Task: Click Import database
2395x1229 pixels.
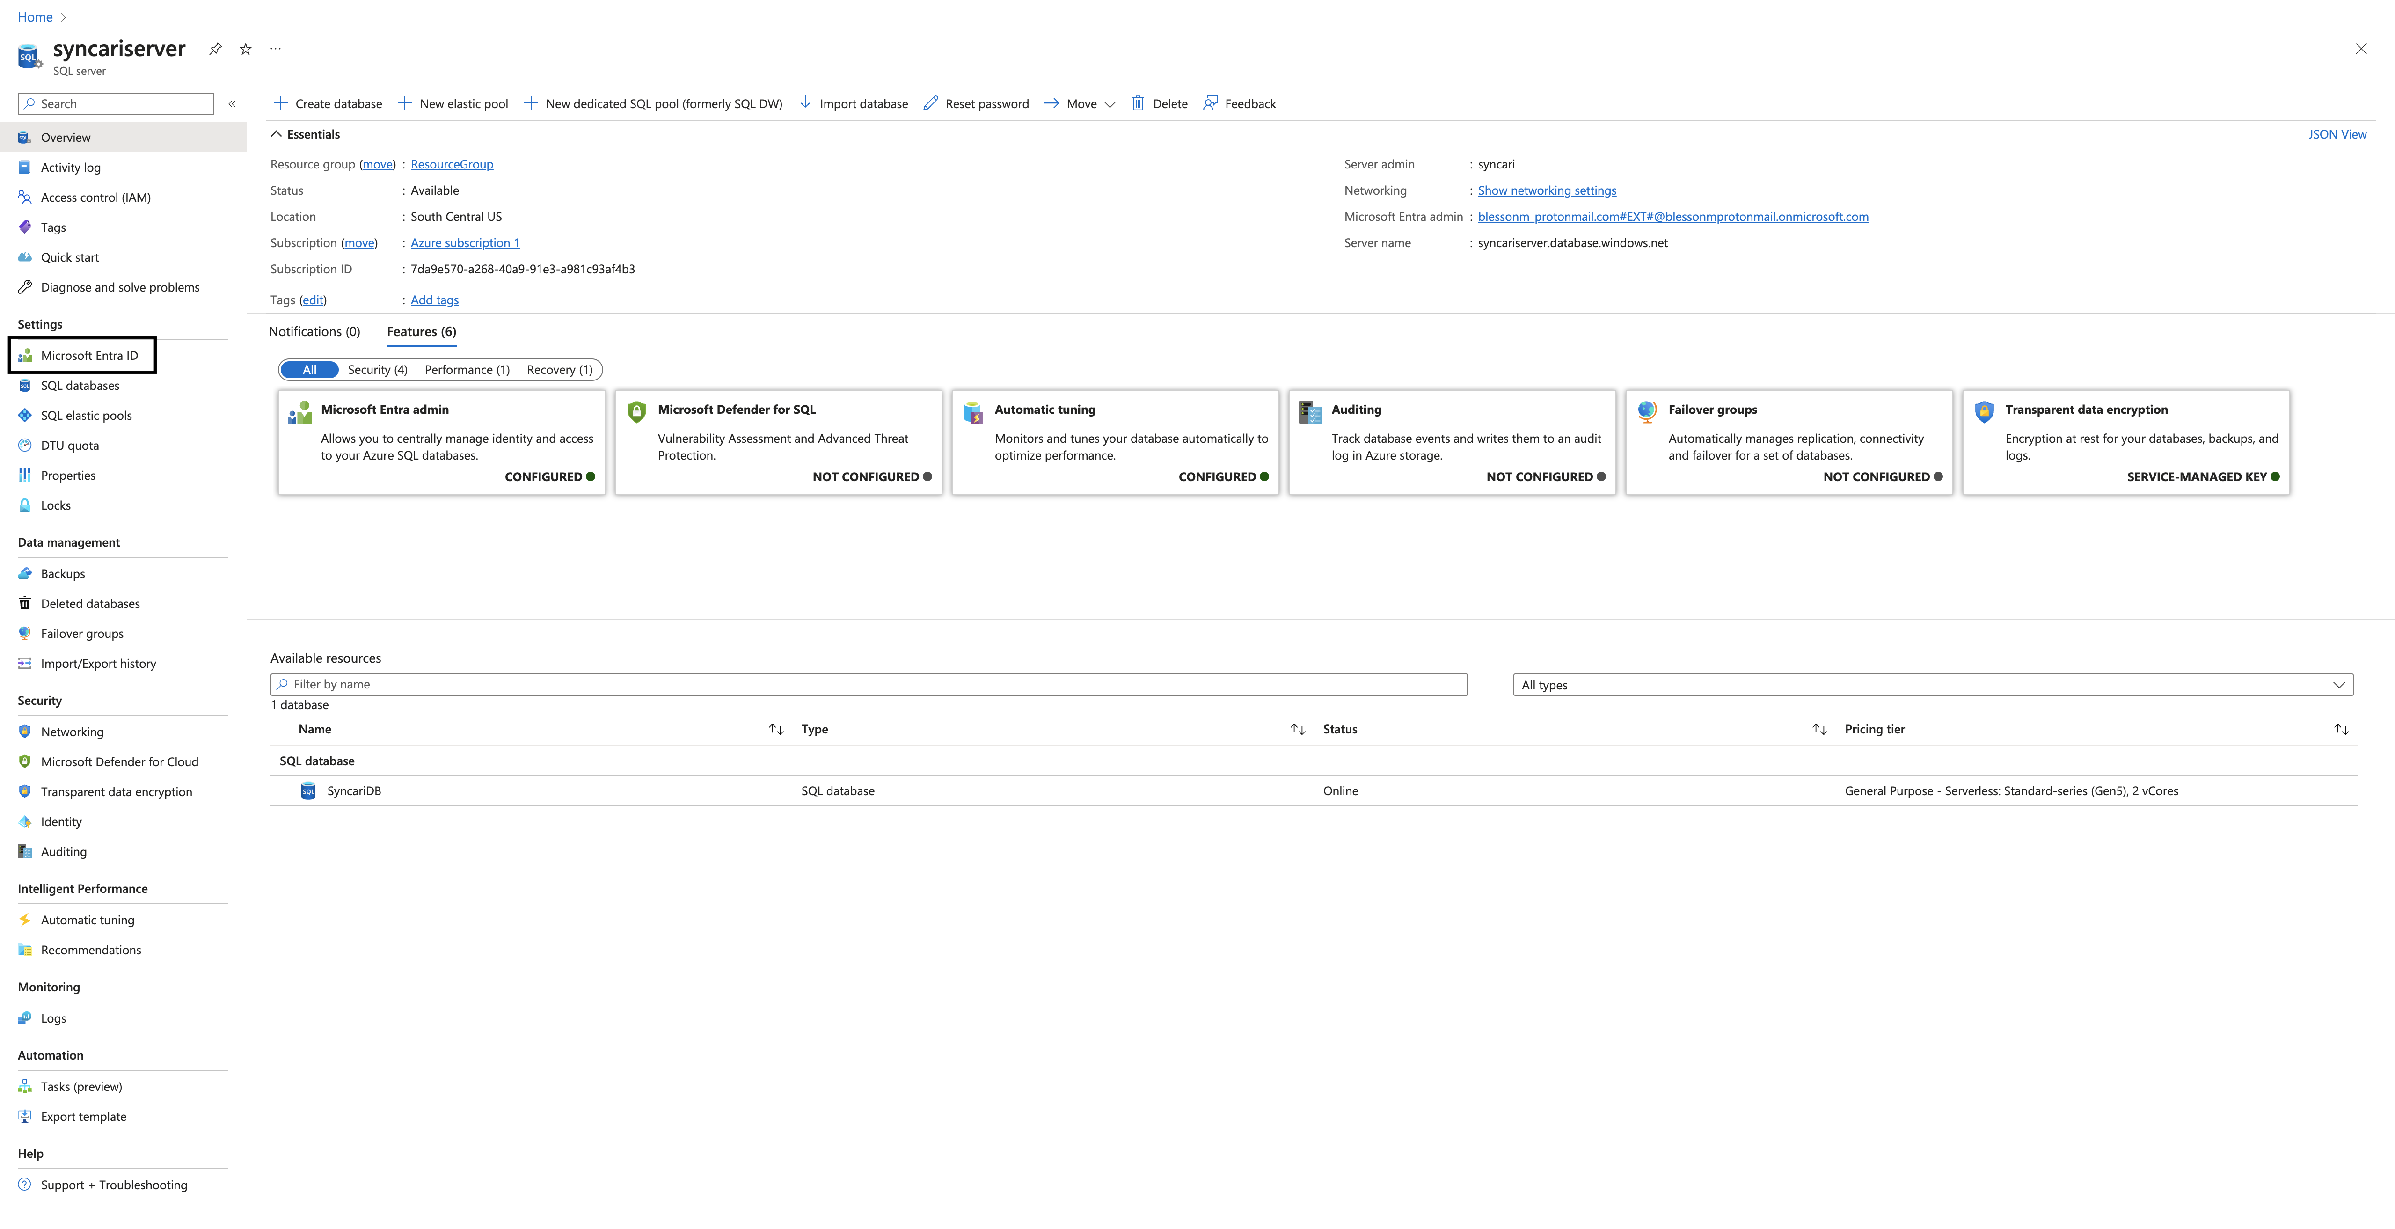Action: tap(854, 104)
